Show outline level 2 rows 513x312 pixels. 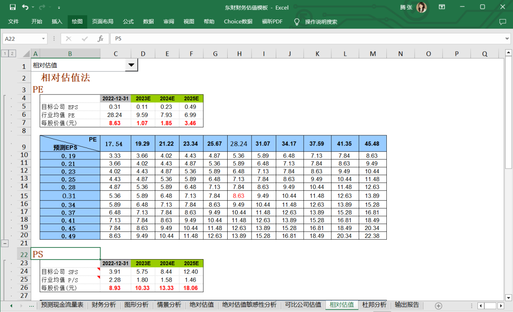(x=12, y=54)
